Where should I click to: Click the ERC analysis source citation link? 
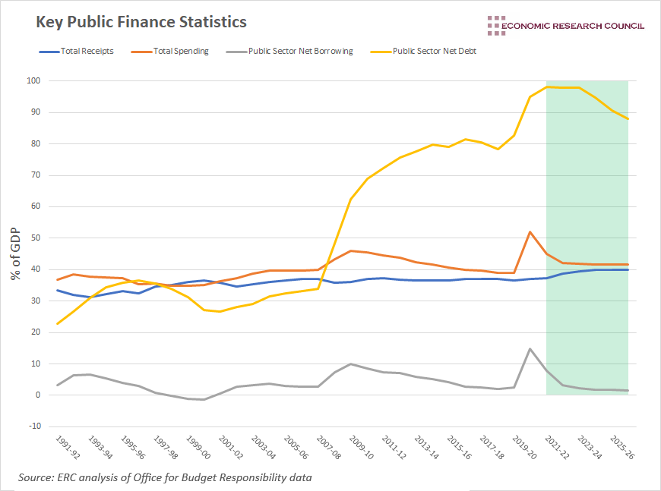[x=166, y=477]
